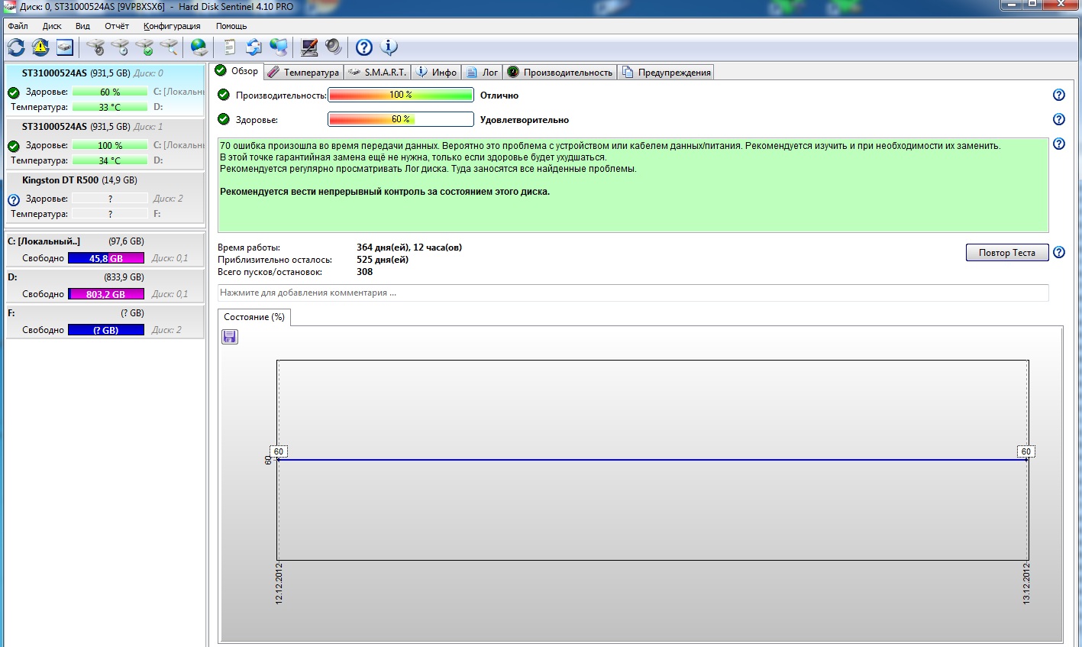Select the C: [Локальный..] partition entry
This screenshot has width=1082, height=647.
[105, 250]
